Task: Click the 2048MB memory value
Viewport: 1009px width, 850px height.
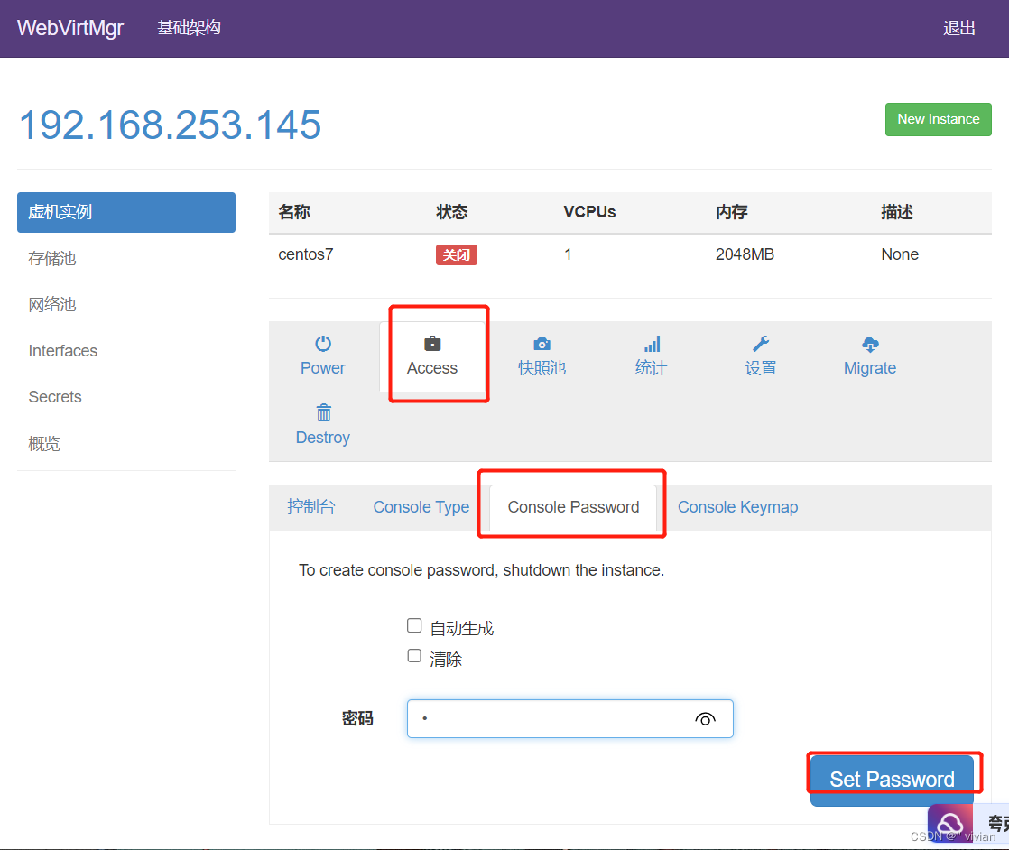Action: (745, 254)
